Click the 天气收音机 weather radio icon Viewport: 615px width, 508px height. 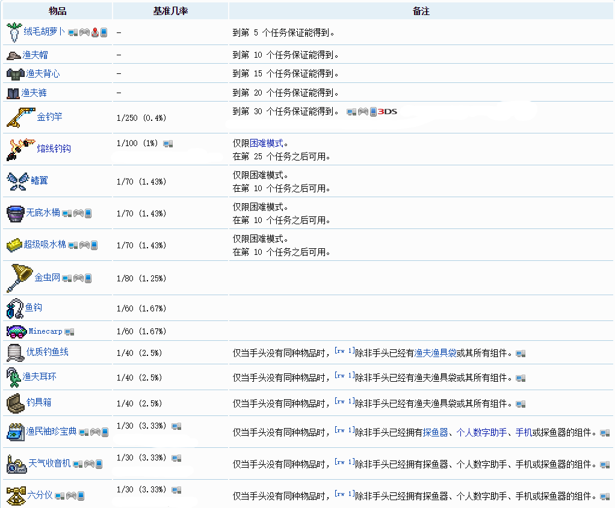click(16, 464)
